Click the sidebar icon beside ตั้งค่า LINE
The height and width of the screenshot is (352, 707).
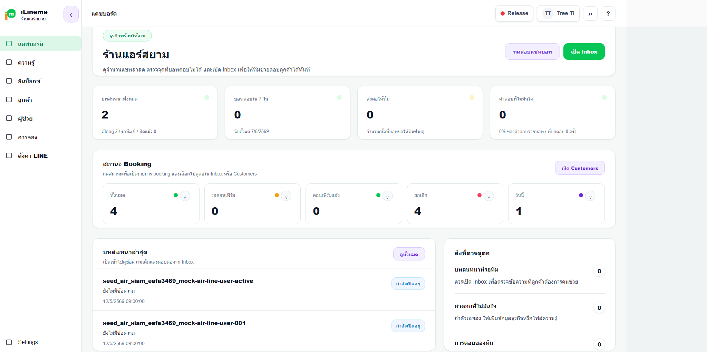[x=9, y=155]
